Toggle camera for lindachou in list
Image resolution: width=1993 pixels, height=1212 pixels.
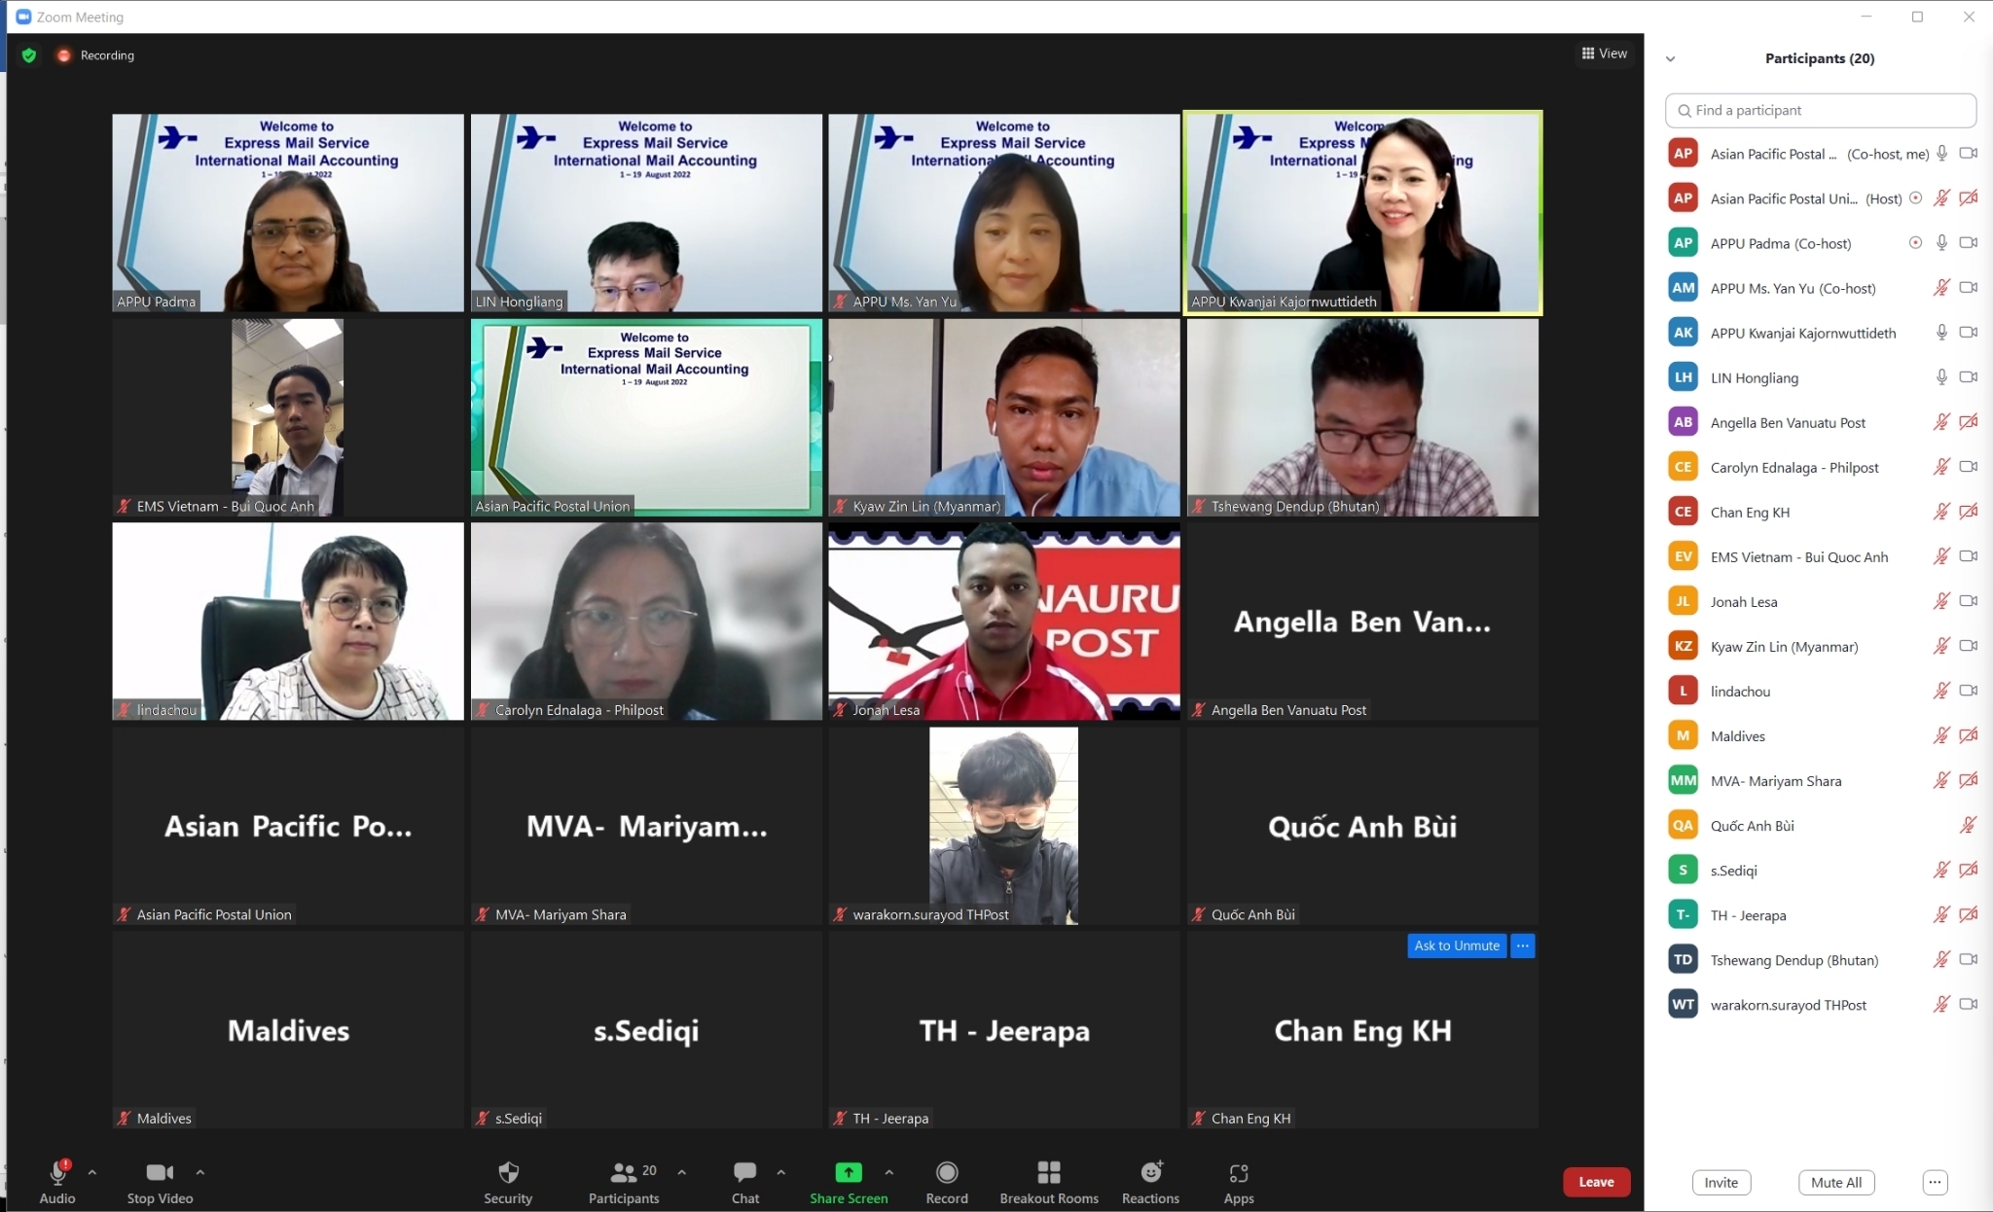1968,691
